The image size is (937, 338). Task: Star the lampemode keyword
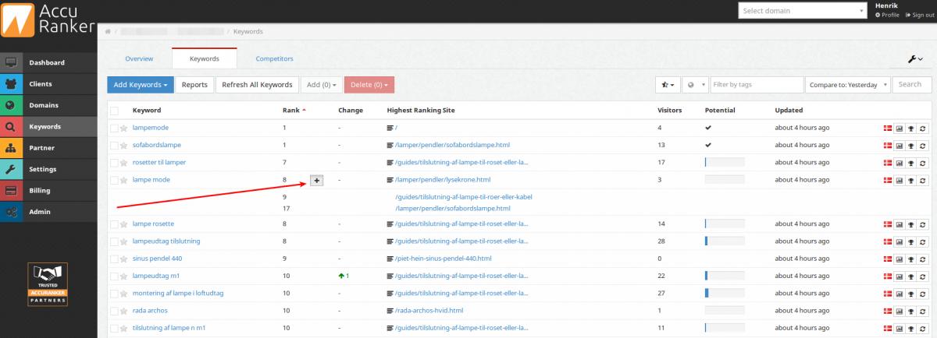tap(124, 128)
